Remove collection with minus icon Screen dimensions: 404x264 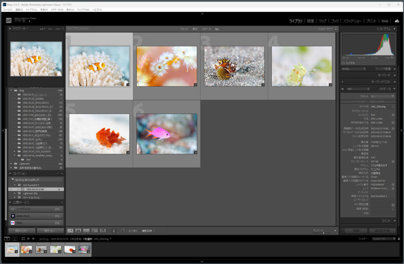[x=58, y=174]
